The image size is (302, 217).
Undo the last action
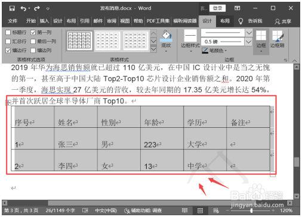click(x=23, y=8)
